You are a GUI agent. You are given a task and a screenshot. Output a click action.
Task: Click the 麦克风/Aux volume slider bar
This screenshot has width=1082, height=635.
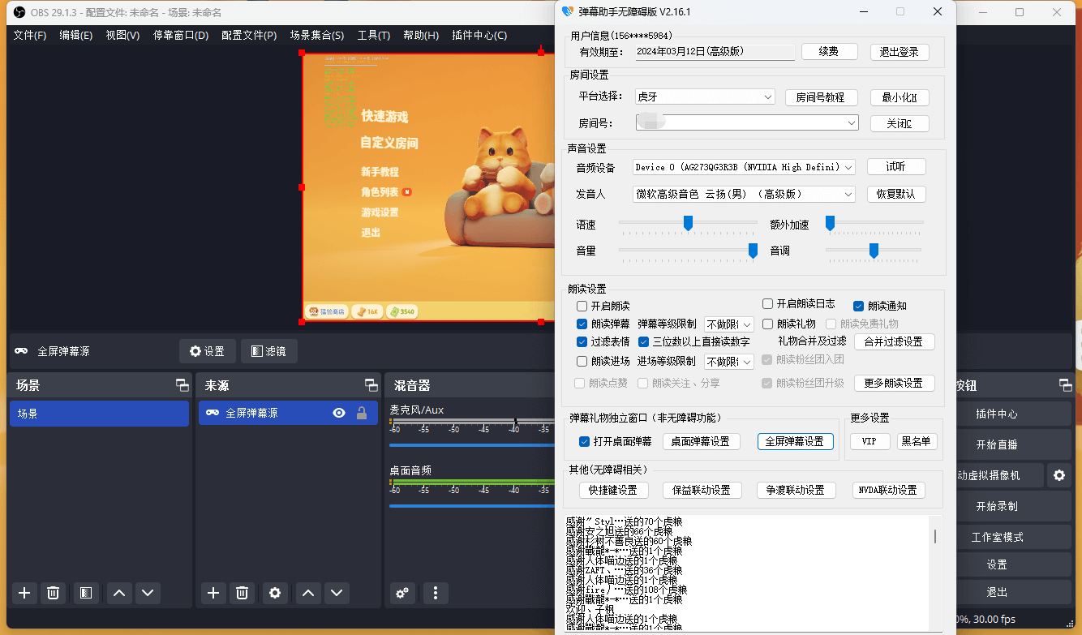470,444
